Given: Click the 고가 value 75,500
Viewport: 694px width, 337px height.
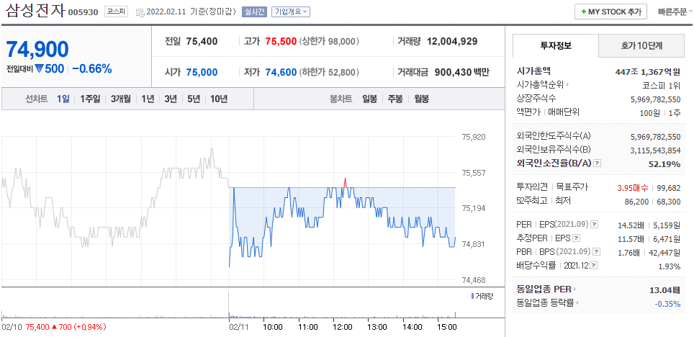Looking at the screenshot, I should pyautogui.click(x=281, y=42).
